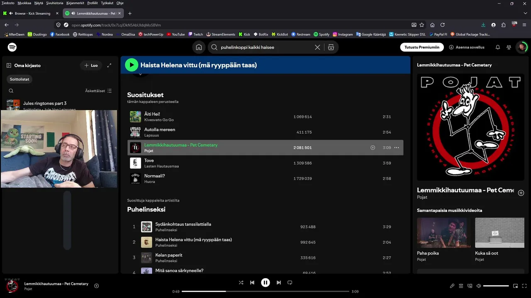Open the browser extensions puzzle icon
531x298 pixels.
(504, 25)
